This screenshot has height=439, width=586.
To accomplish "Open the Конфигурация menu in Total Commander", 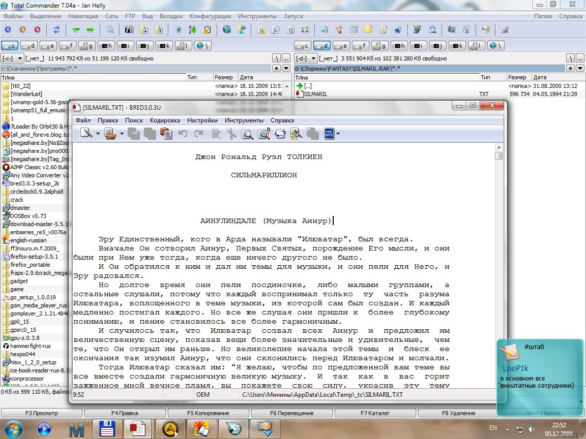I will tap(210, 16).
